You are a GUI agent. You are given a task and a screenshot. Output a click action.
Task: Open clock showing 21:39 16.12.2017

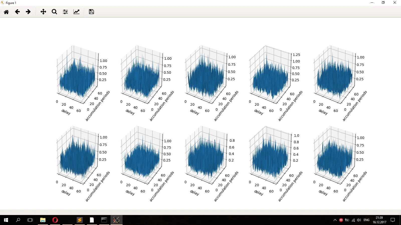379,220
